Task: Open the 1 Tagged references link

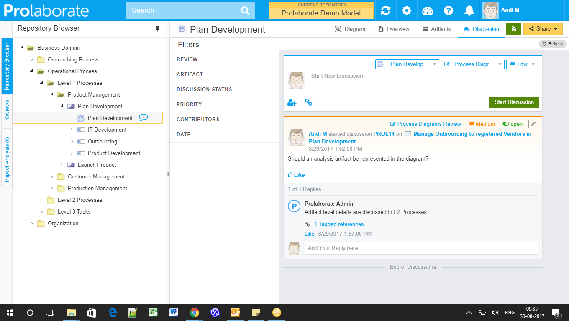Action: [339, 224]
